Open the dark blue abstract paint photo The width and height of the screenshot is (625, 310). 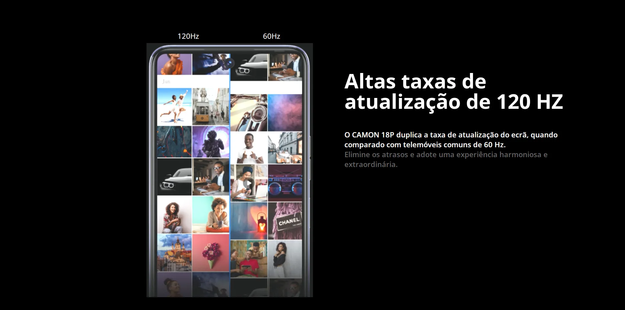[x=174, y=142]
